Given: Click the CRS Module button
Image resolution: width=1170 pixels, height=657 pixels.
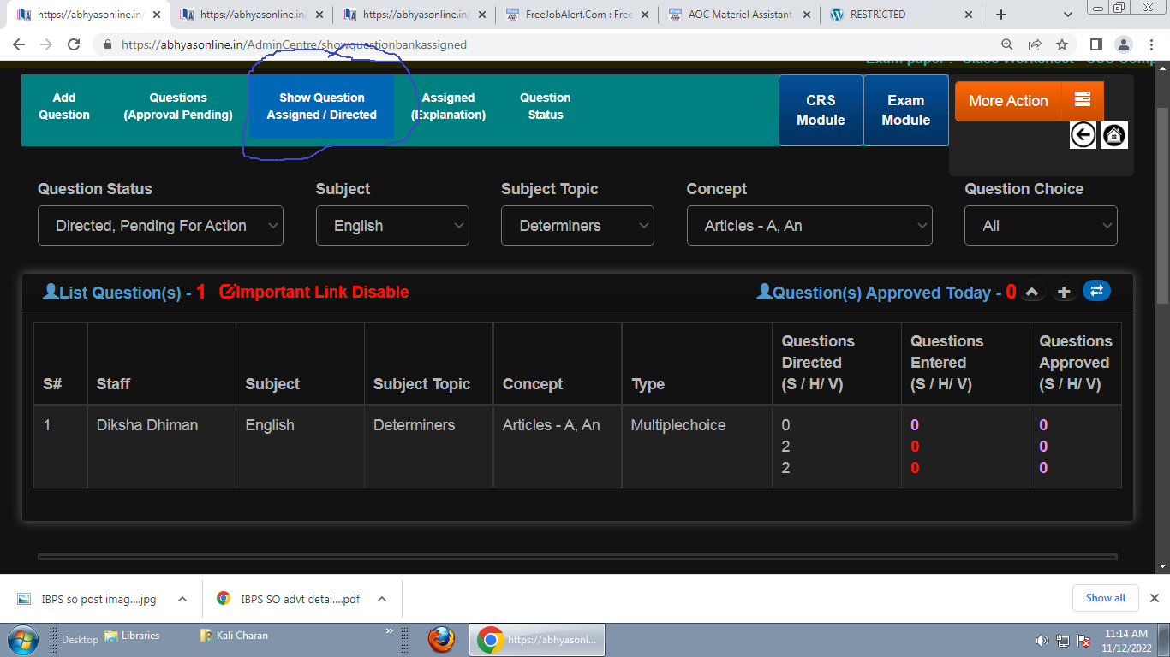Looking at the screenshot, I should click(821, 110).
